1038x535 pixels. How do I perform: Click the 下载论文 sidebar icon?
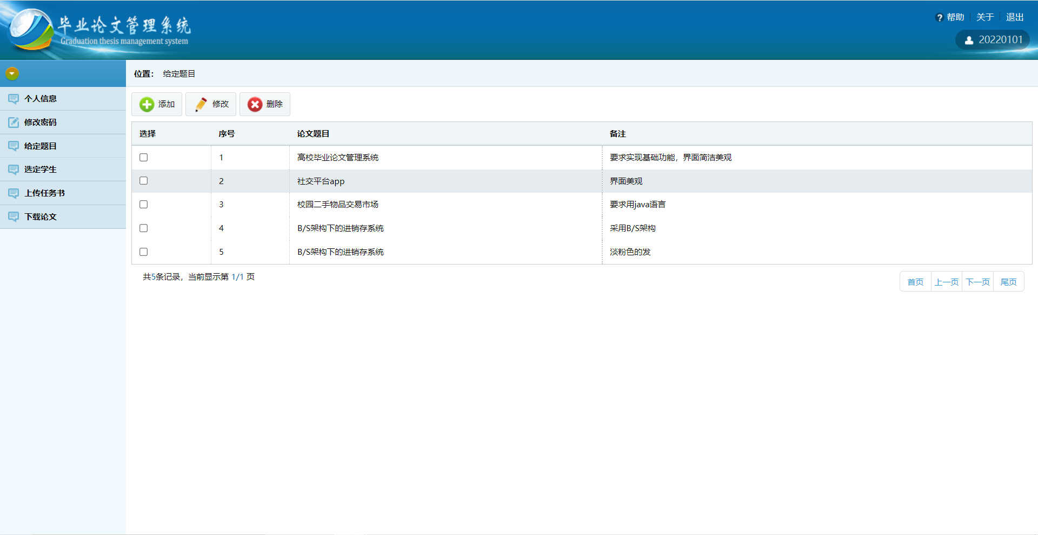click(14, 216)
